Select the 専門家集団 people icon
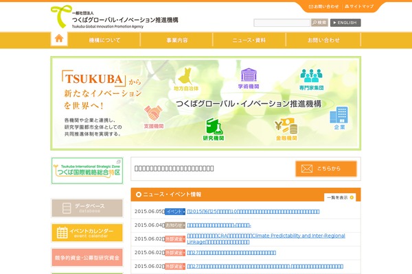The height and width of the screenshot is (274, 412). coord(311,79)
